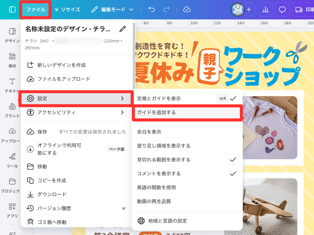Expand the 設定 submenu
314x235 pixels.
pos(76,99)
